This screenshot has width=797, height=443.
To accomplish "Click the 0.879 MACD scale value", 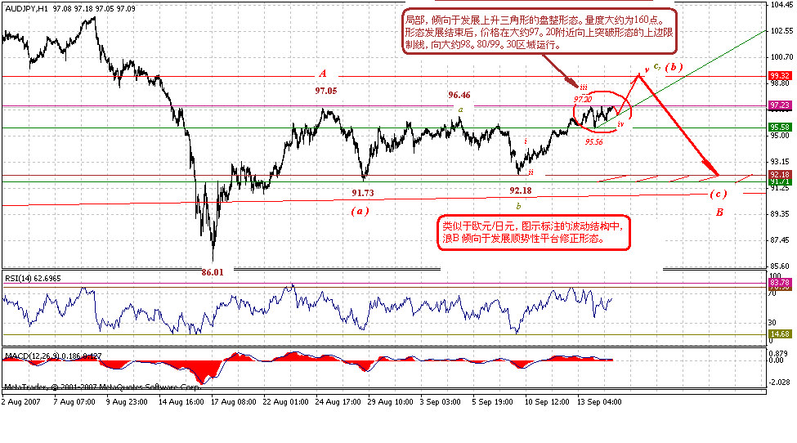I will pyautogui.click(x=780, y=354).
